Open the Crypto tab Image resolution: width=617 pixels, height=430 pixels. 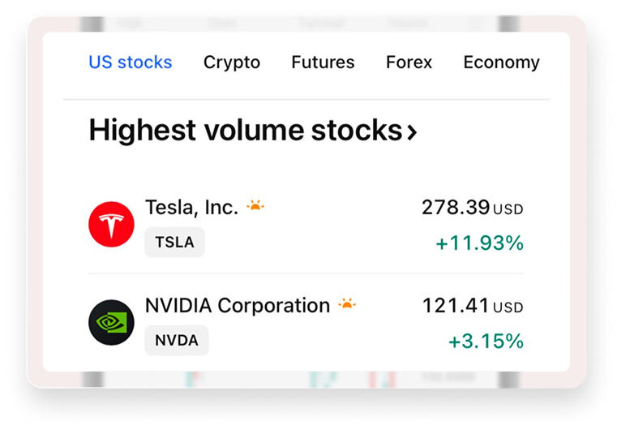point(232,62)
